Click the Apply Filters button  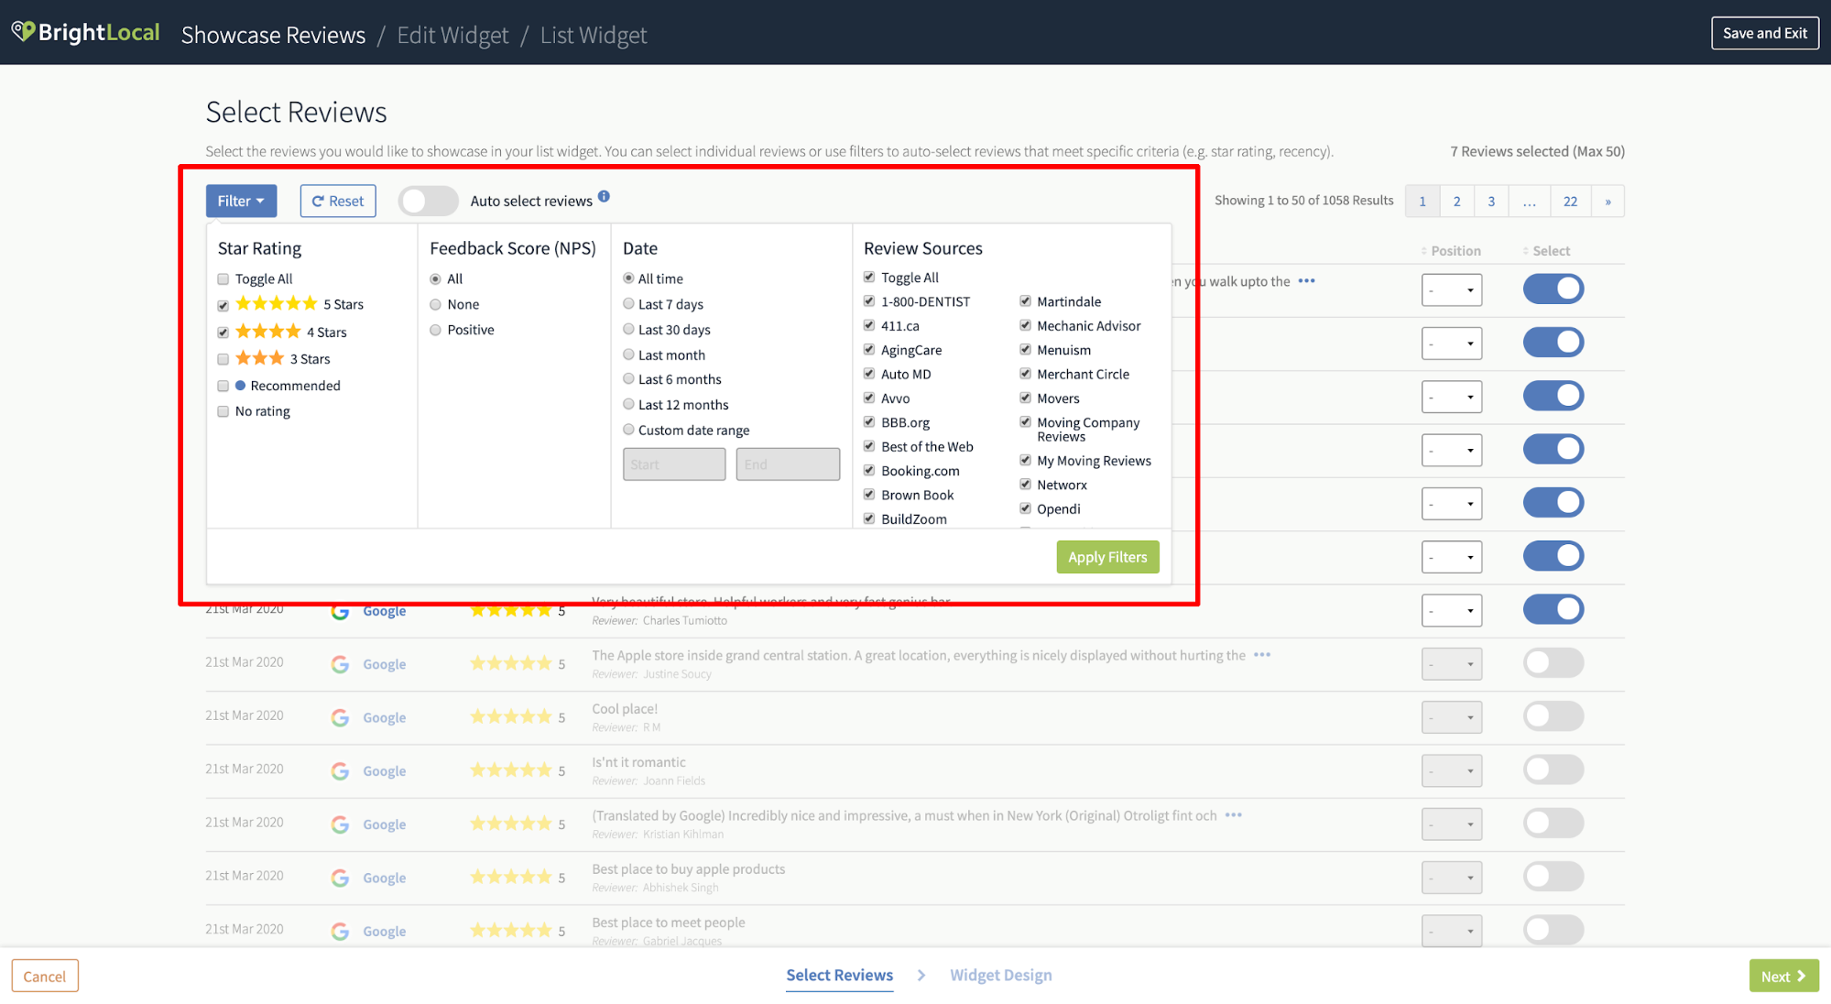pos(1107,557)
